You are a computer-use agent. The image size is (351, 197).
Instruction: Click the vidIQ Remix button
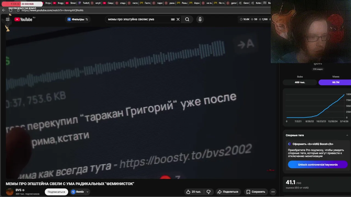pyautogui.click(x=78, y=192)
